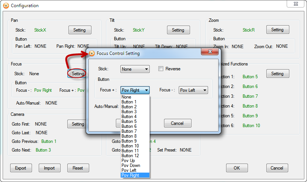Click Cancel in Focus Control Setting dialog
Viewport: 307px width, 182px height.
tap(177, 123)
